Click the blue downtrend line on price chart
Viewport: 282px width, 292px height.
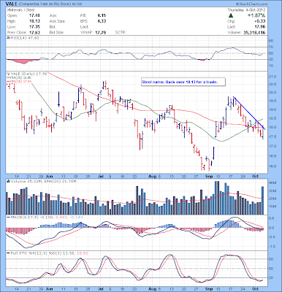point(249,113)
